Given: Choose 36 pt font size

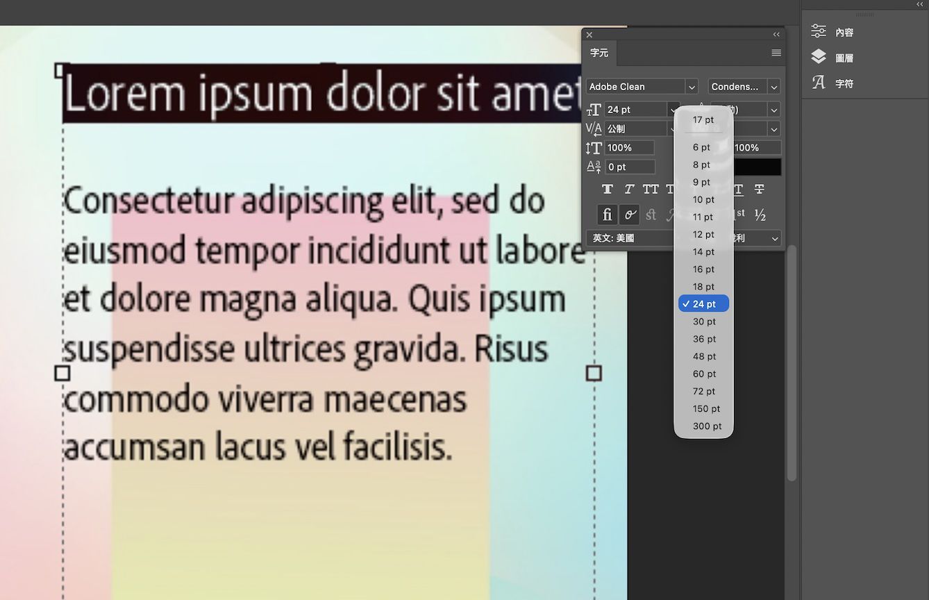Looking at the screenshot, I should click(x=703, y=339).
